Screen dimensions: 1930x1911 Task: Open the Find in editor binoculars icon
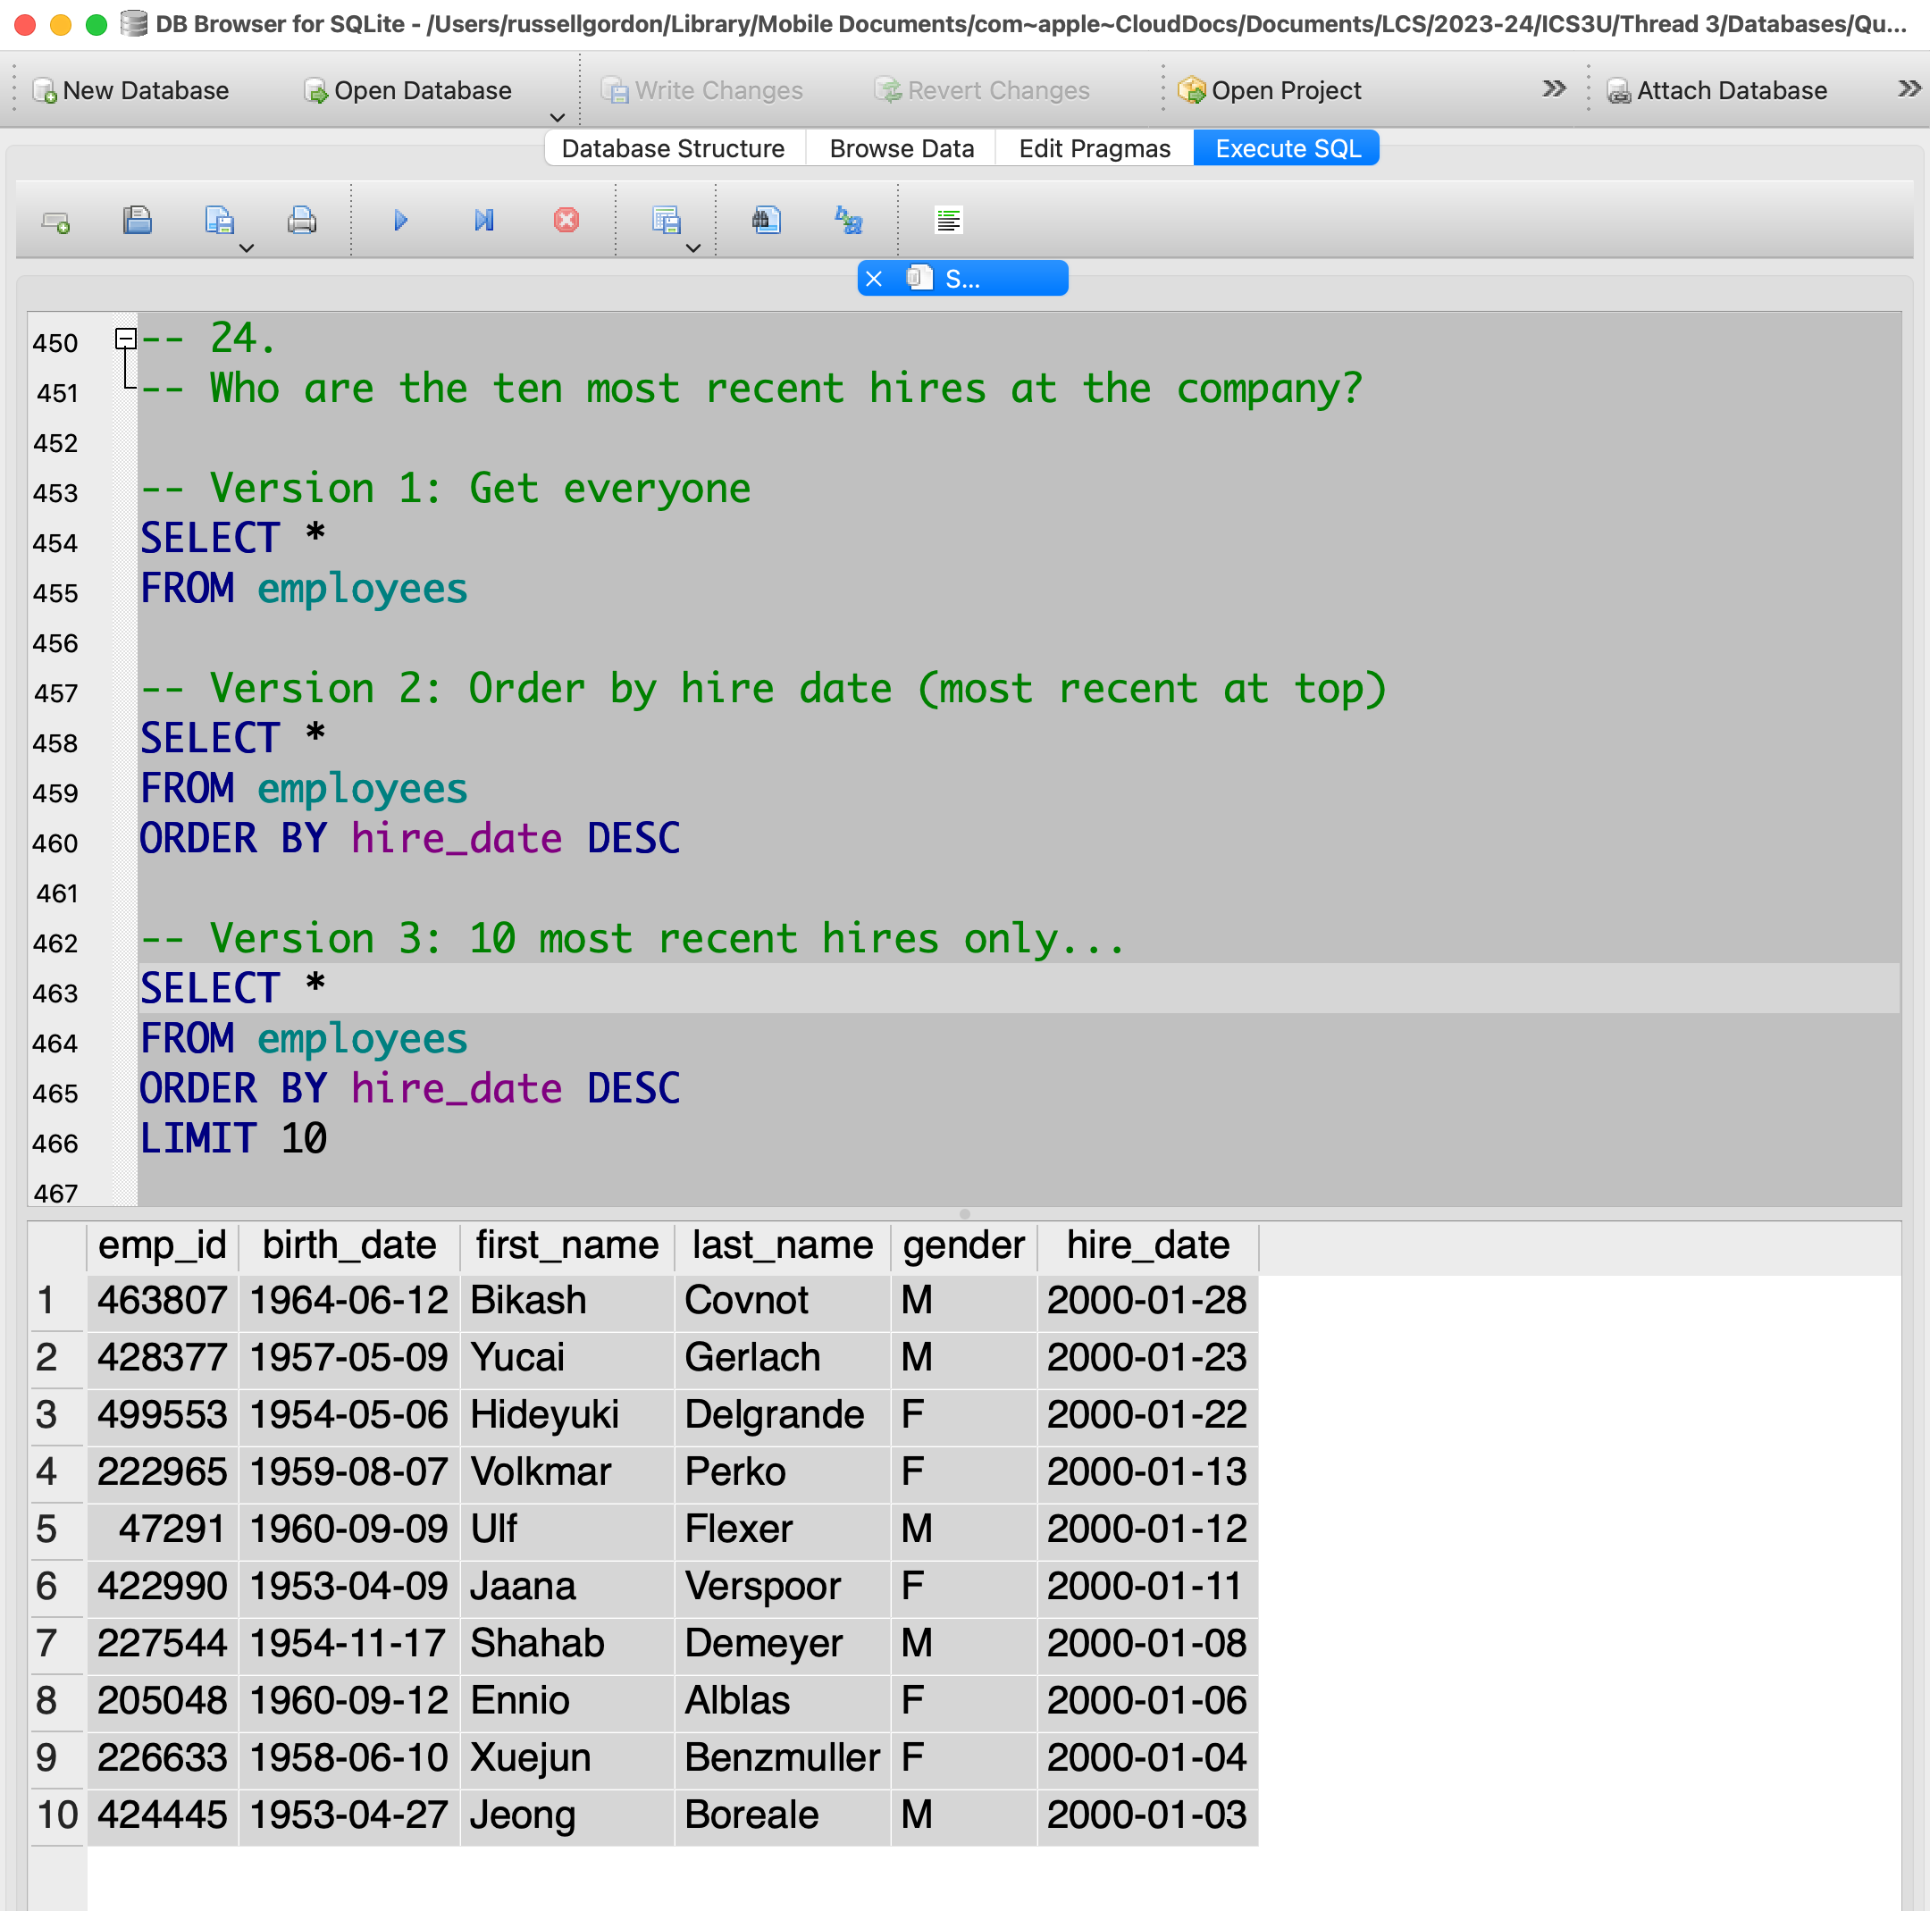tap(767, 221)
